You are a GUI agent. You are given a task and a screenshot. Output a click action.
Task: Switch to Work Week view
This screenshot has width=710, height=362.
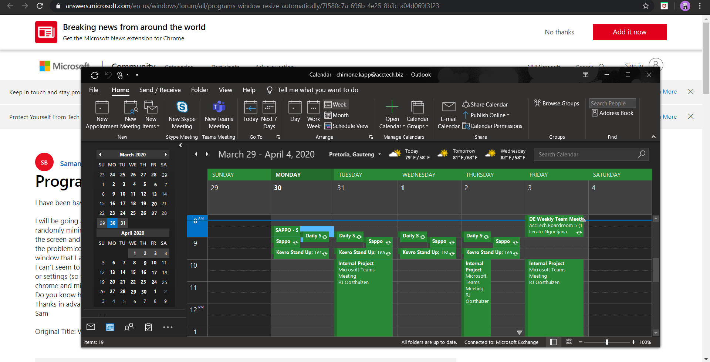coord(314,115)
